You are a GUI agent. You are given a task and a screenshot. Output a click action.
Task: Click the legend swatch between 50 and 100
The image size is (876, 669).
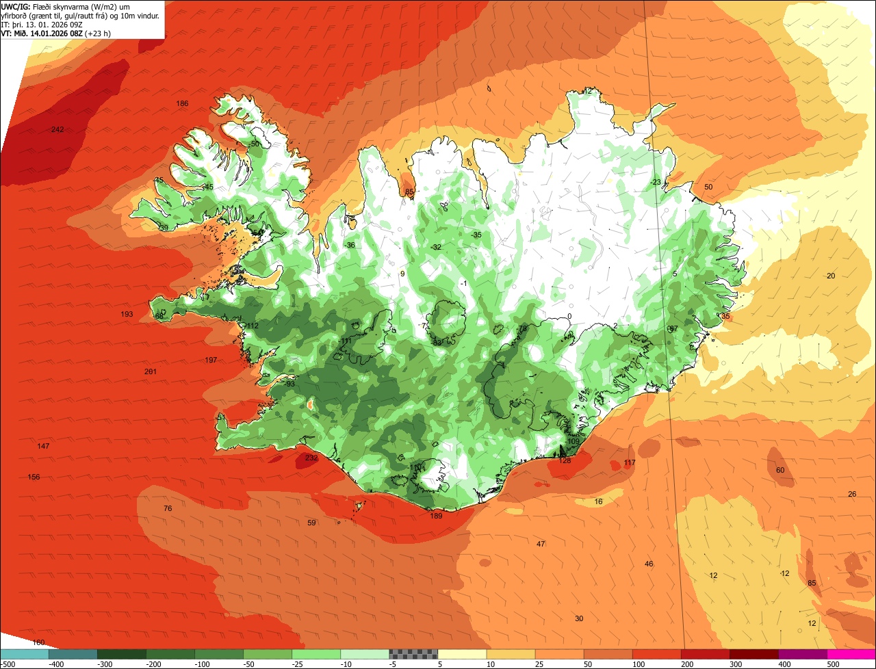pos(607,654)
